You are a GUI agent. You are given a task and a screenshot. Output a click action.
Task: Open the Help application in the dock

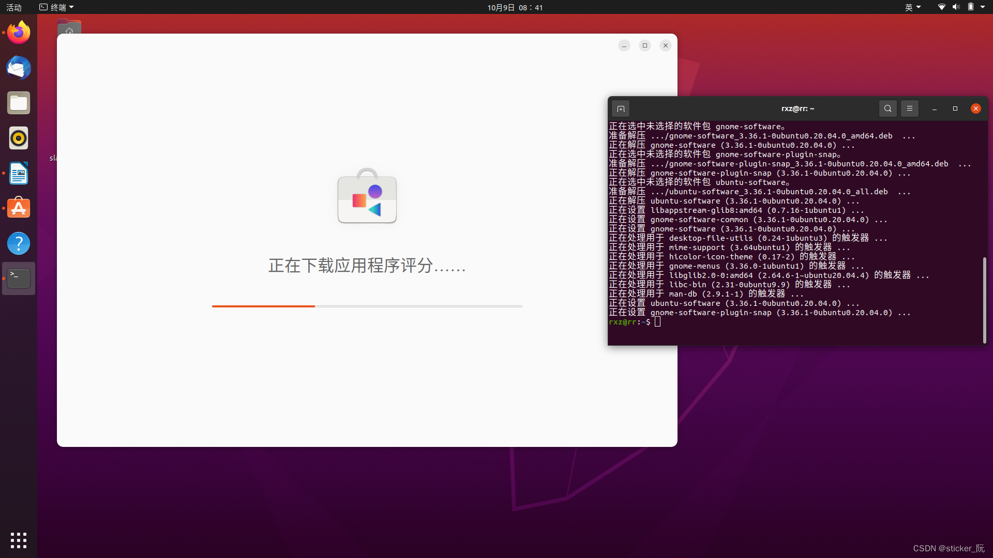(x=18, y=243)
